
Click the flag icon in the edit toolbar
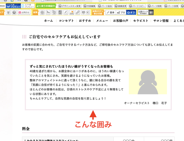[x=48, y=12]
